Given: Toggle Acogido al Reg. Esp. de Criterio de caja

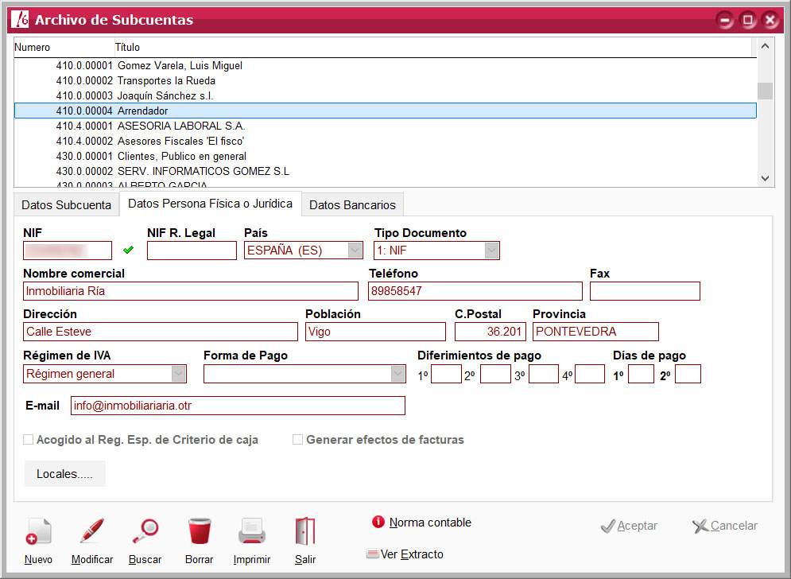Looking at the screenshot, I should 29,439.
